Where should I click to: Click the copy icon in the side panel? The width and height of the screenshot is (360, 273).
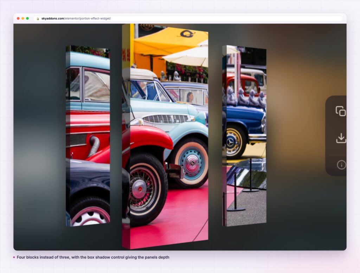point(341,111)
